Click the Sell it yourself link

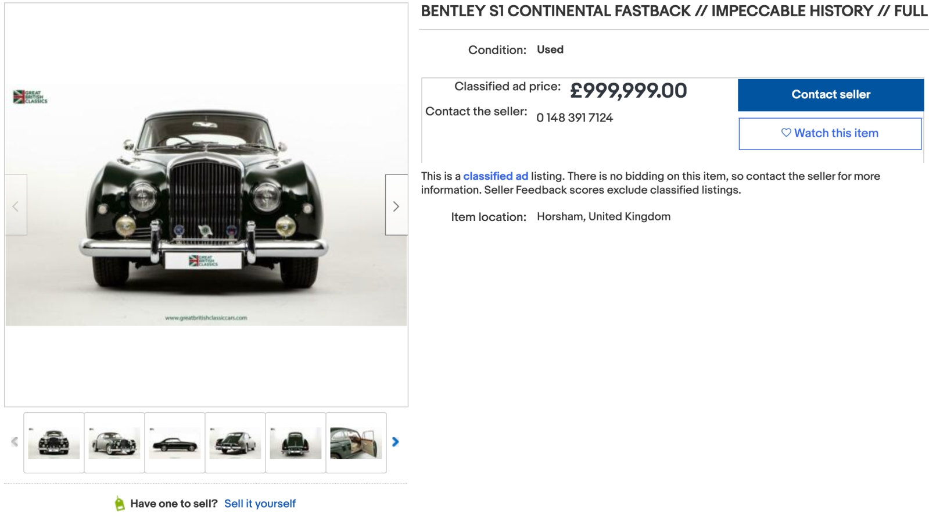(x=260, y=504)
